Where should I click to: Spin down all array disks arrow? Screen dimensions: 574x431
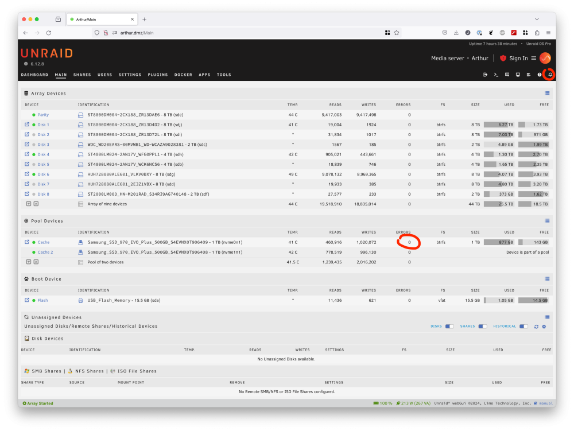pos(29,204)
